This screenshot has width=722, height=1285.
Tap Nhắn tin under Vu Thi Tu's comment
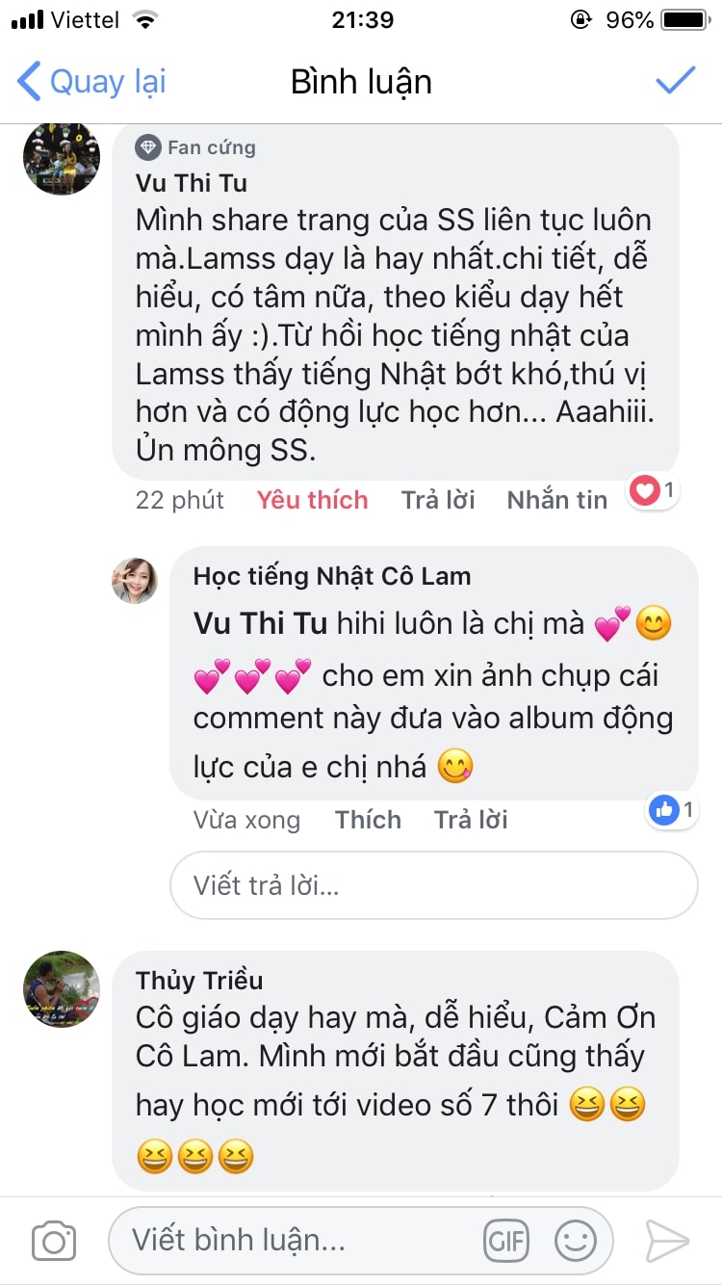pos(557,500)
